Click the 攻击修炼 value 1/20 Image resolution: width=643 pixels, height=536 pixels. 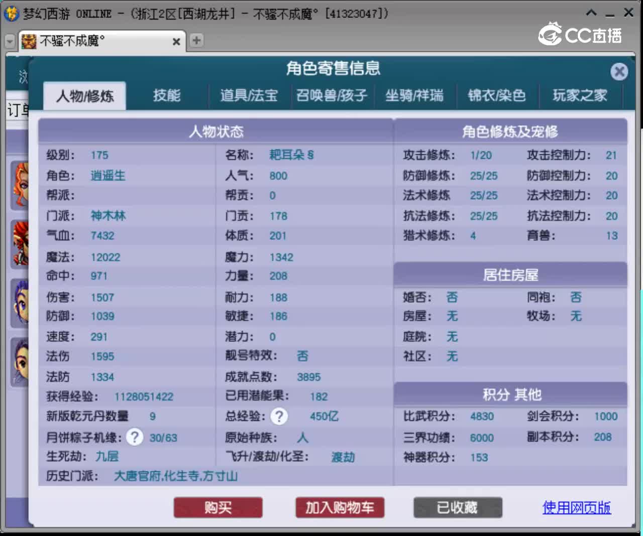pyautogui.click(x=481, y=155)
